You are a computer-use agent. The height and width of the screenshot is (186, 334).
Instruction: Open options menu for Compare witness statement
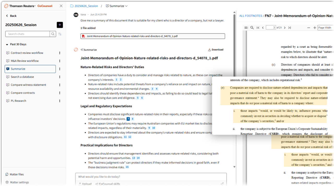[x=59, y=85]
